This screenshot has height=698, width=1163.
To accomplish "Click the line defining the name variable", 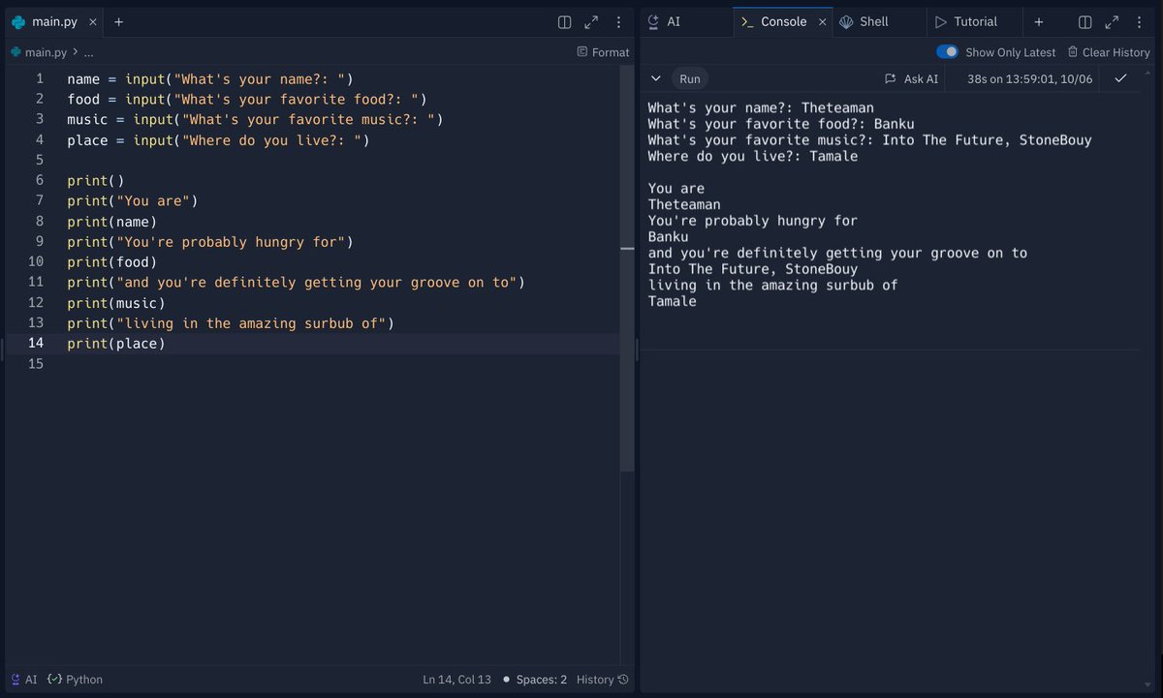I will point(210,78).
